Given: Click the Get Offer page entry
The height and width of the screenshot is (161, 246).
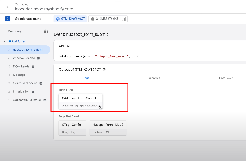Looking at the screenshot, I should pyautogui.click(x=19, y=41).
